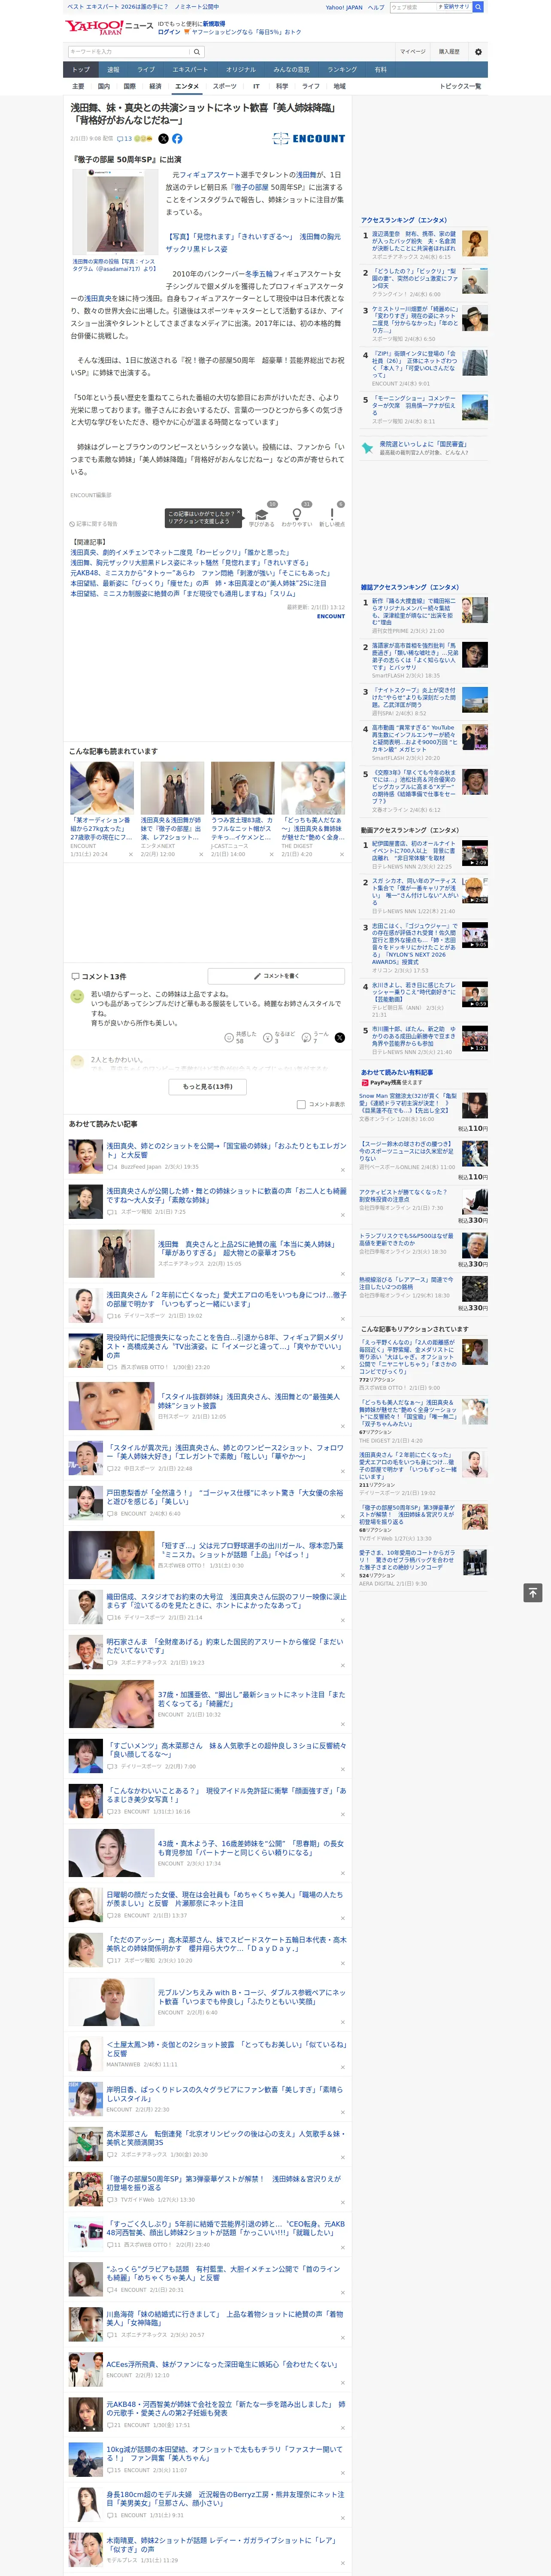
Task: Share the article on Facebook
Action: click(x=177, y=139)
